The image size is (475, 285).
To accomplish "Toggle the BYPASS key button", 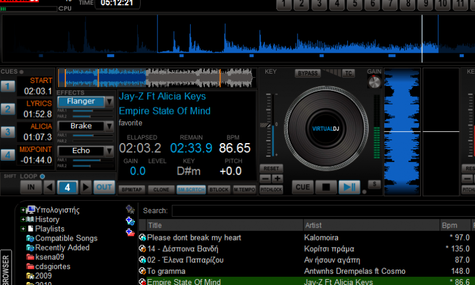I will point(308,73).
